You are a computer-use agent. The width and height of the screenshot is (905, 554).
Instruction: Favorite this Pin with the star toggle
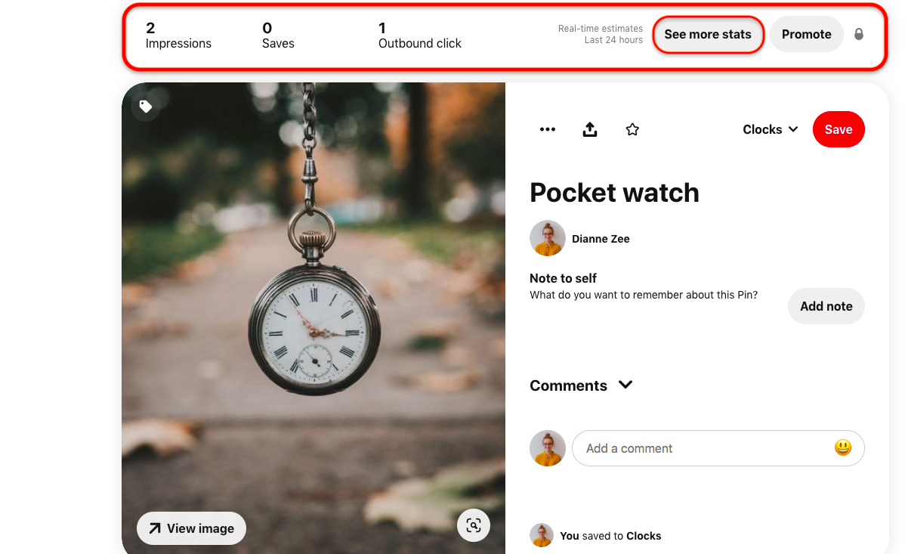632,129
